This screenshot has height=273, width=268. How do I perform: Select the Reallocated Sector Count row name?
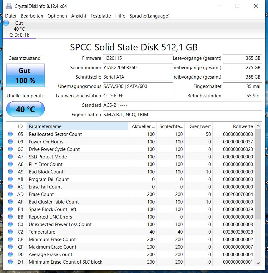coord(55,134)
